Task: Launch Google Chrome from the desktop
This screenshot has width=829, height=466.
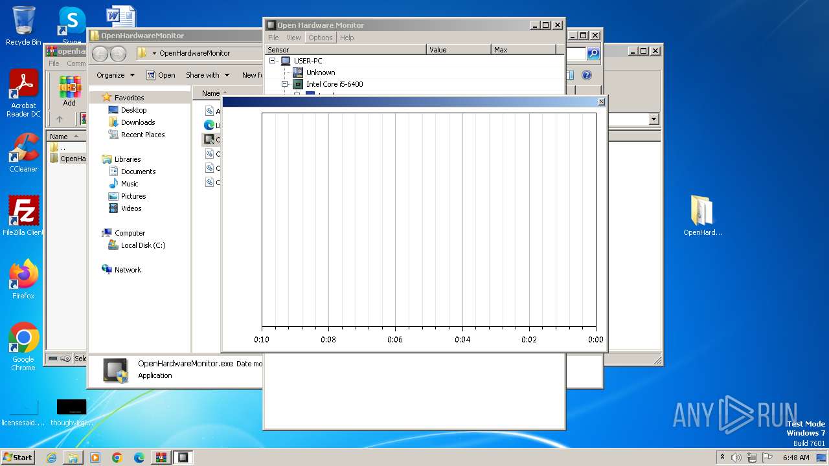Action: (x=23, y=347)
